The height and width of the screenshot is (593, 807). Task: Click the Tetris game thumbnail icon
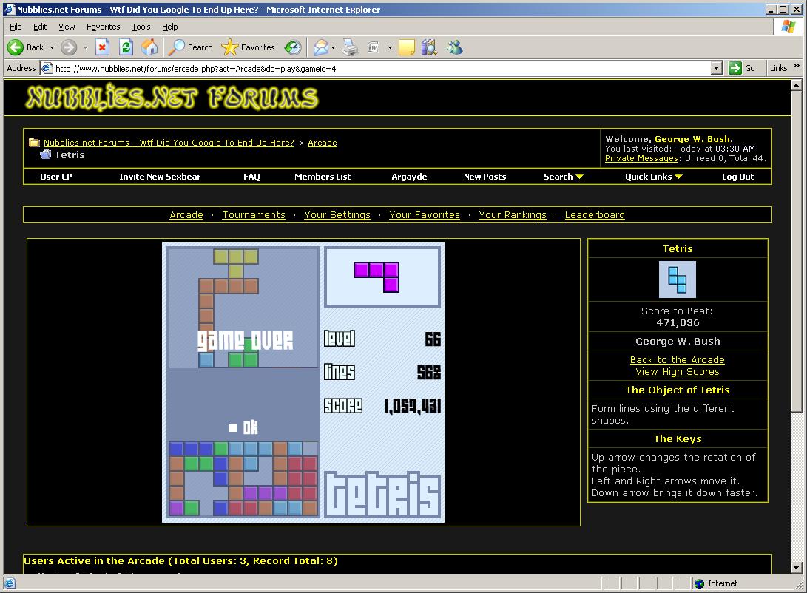click(677, 279)
